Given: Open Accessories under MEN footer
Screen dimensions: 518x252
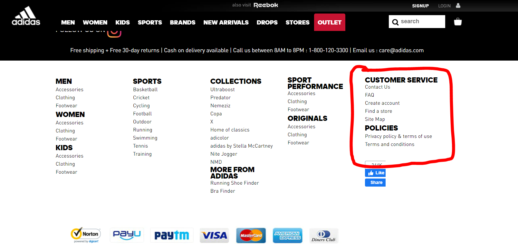Looking at the screenshot, I should click(x=70, y=90).
